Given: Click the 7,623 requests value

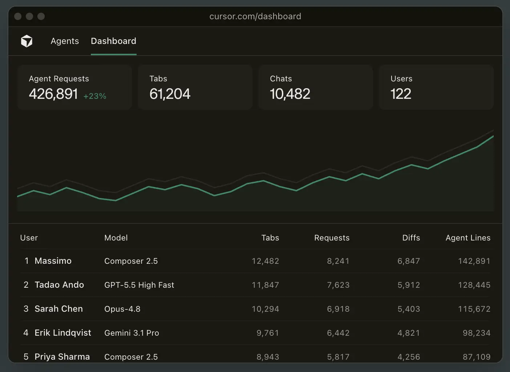Looking at the screenshot, I should [338, 285].
